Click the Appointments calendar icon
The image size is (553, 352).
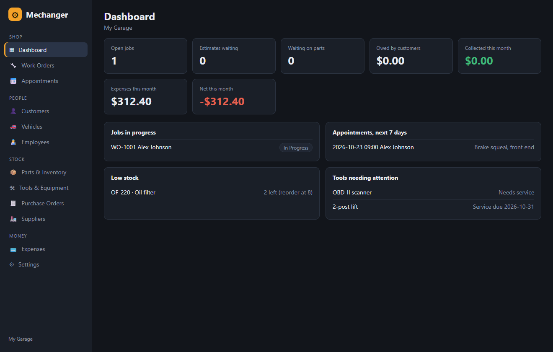(13, 81)
